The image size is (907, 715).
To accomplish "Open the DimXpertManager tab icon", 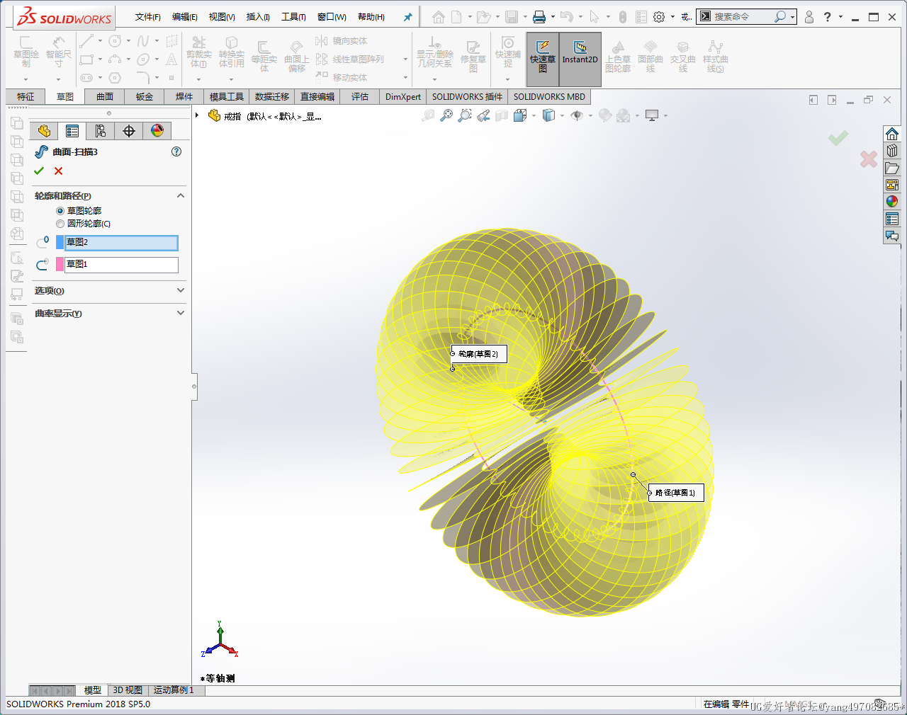I will [x=129, y=131].
